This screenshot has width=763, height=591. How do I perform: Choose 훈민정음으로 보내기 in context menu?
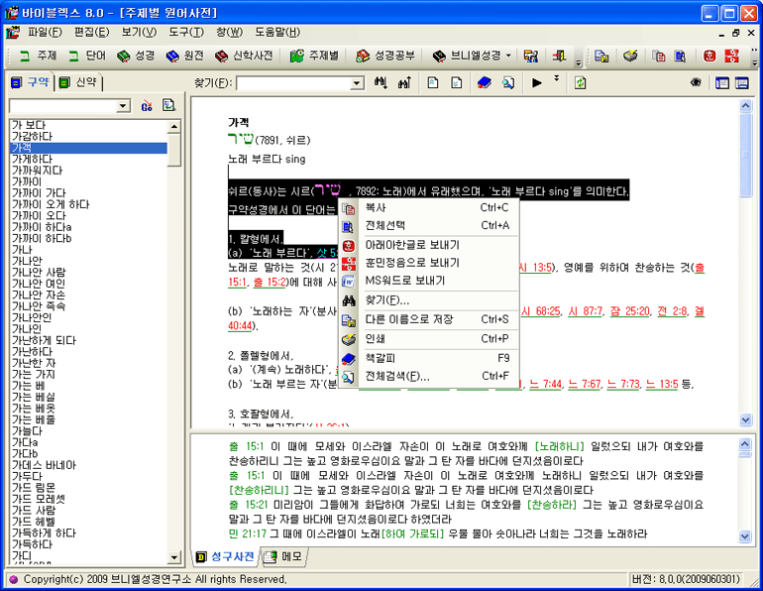(x=429, y=263)
